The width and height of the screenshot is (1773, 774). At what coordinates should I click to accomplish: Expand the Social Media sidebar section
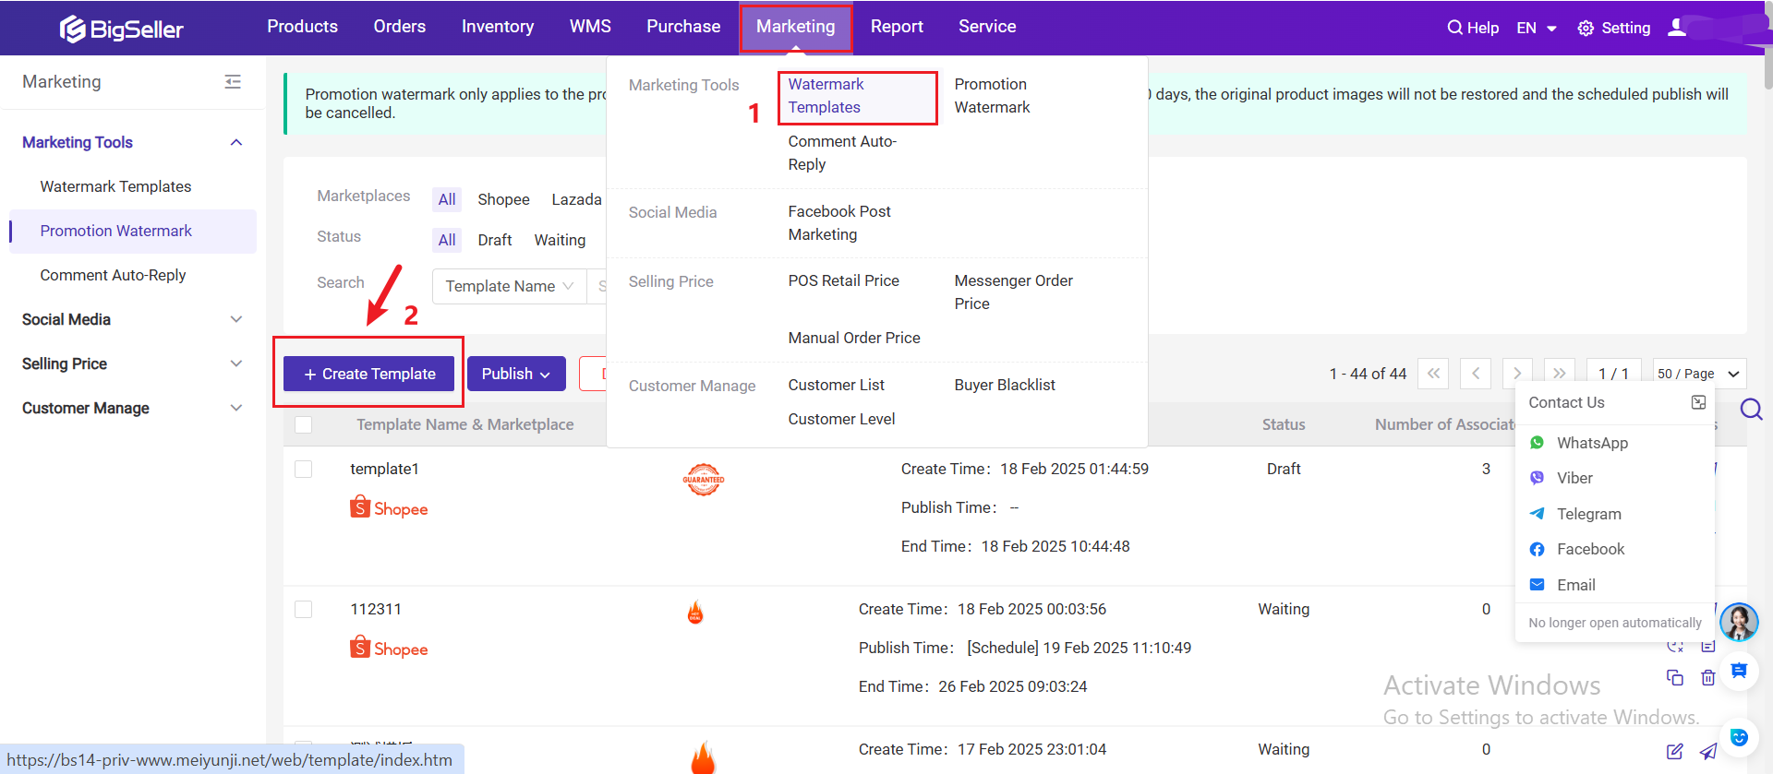pos(132,319)
